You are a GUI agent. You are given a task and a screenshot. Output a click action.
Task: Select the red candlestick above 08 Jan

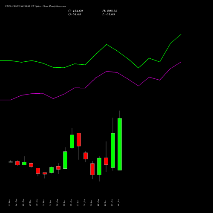coord(86,156)
